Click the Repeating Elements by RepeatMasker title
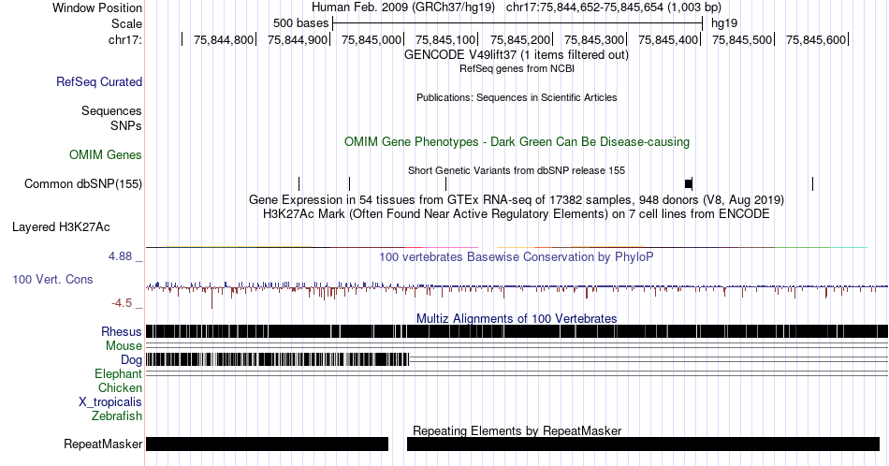Image resolution: width=889 pixels, height=466 pixels. pos(517,430)
